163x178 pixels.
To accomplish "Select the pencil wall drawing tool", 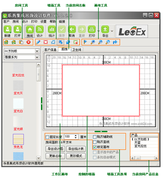I will [x=38, y=42].
